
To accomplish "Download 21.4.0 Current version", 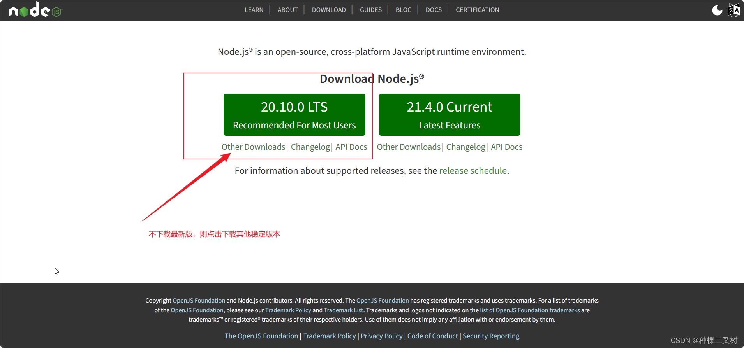I will pyautogui.click(x=450, y=115).
